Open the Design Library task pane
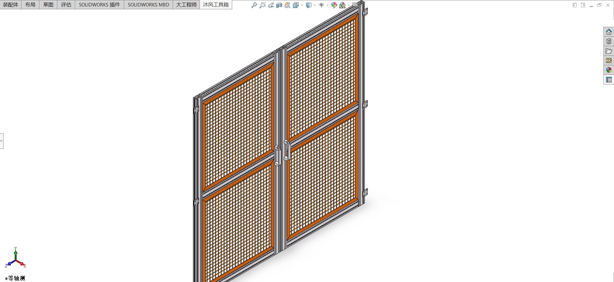Screen dimensions: 614x282 tap(609, 41)
